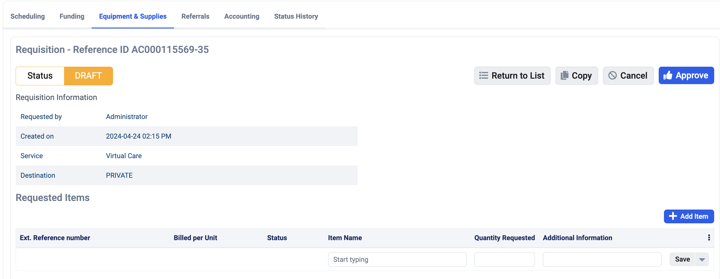Click the 'Requested by' label
Image resolution: width=720 pixels, height=279 pixels.
coord(41,117)
